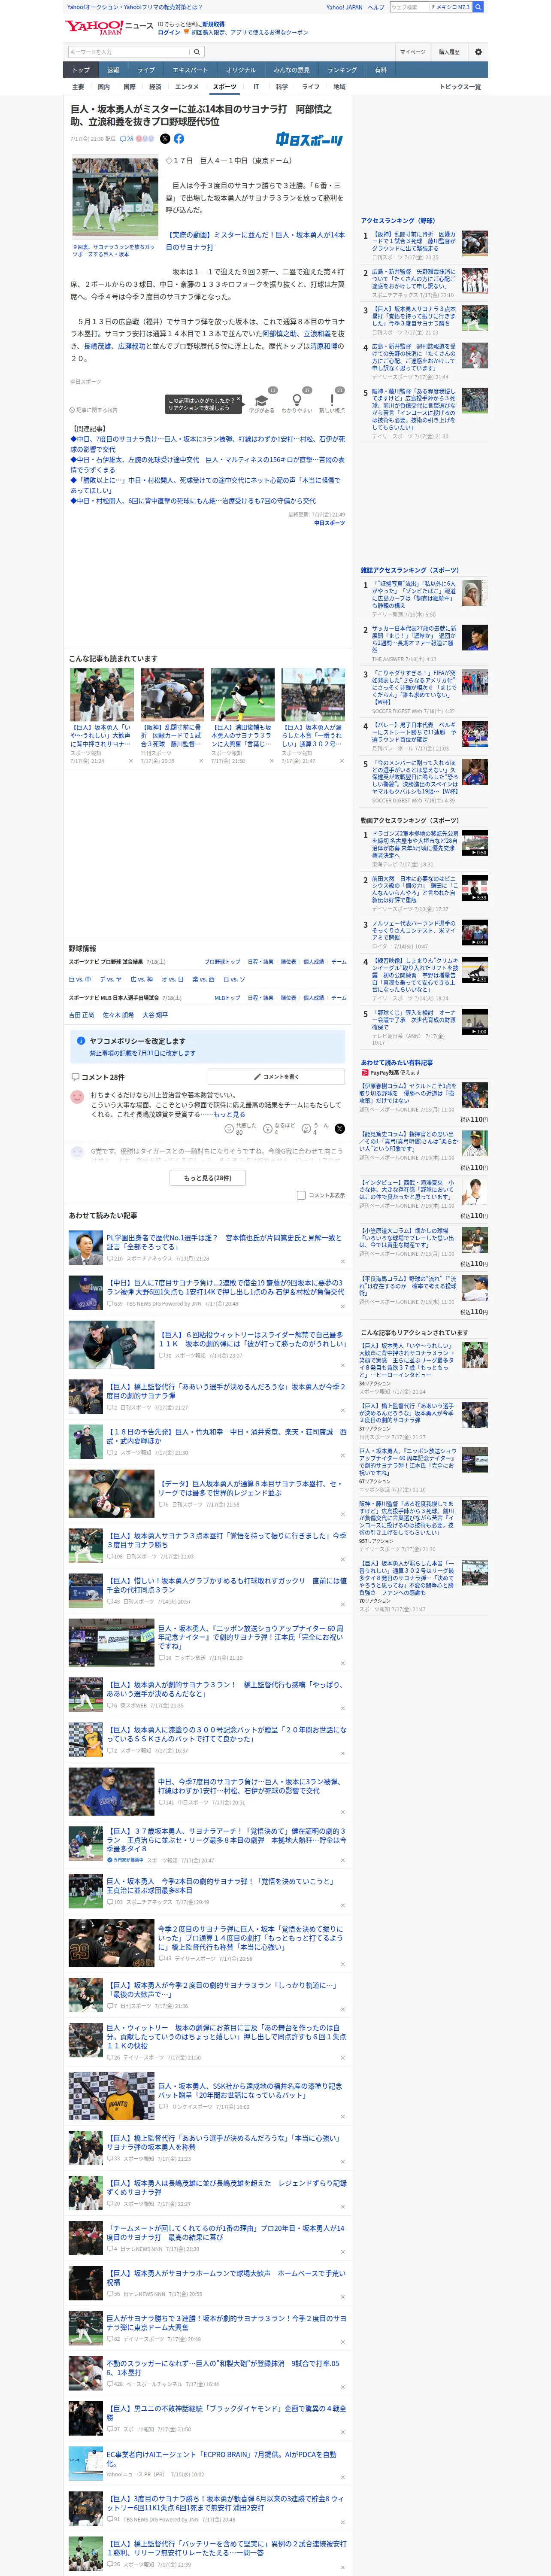Viewport: 551px width, 2576px height.
Task: Select the エンタメ category
Action: click(x=187, y=87)
